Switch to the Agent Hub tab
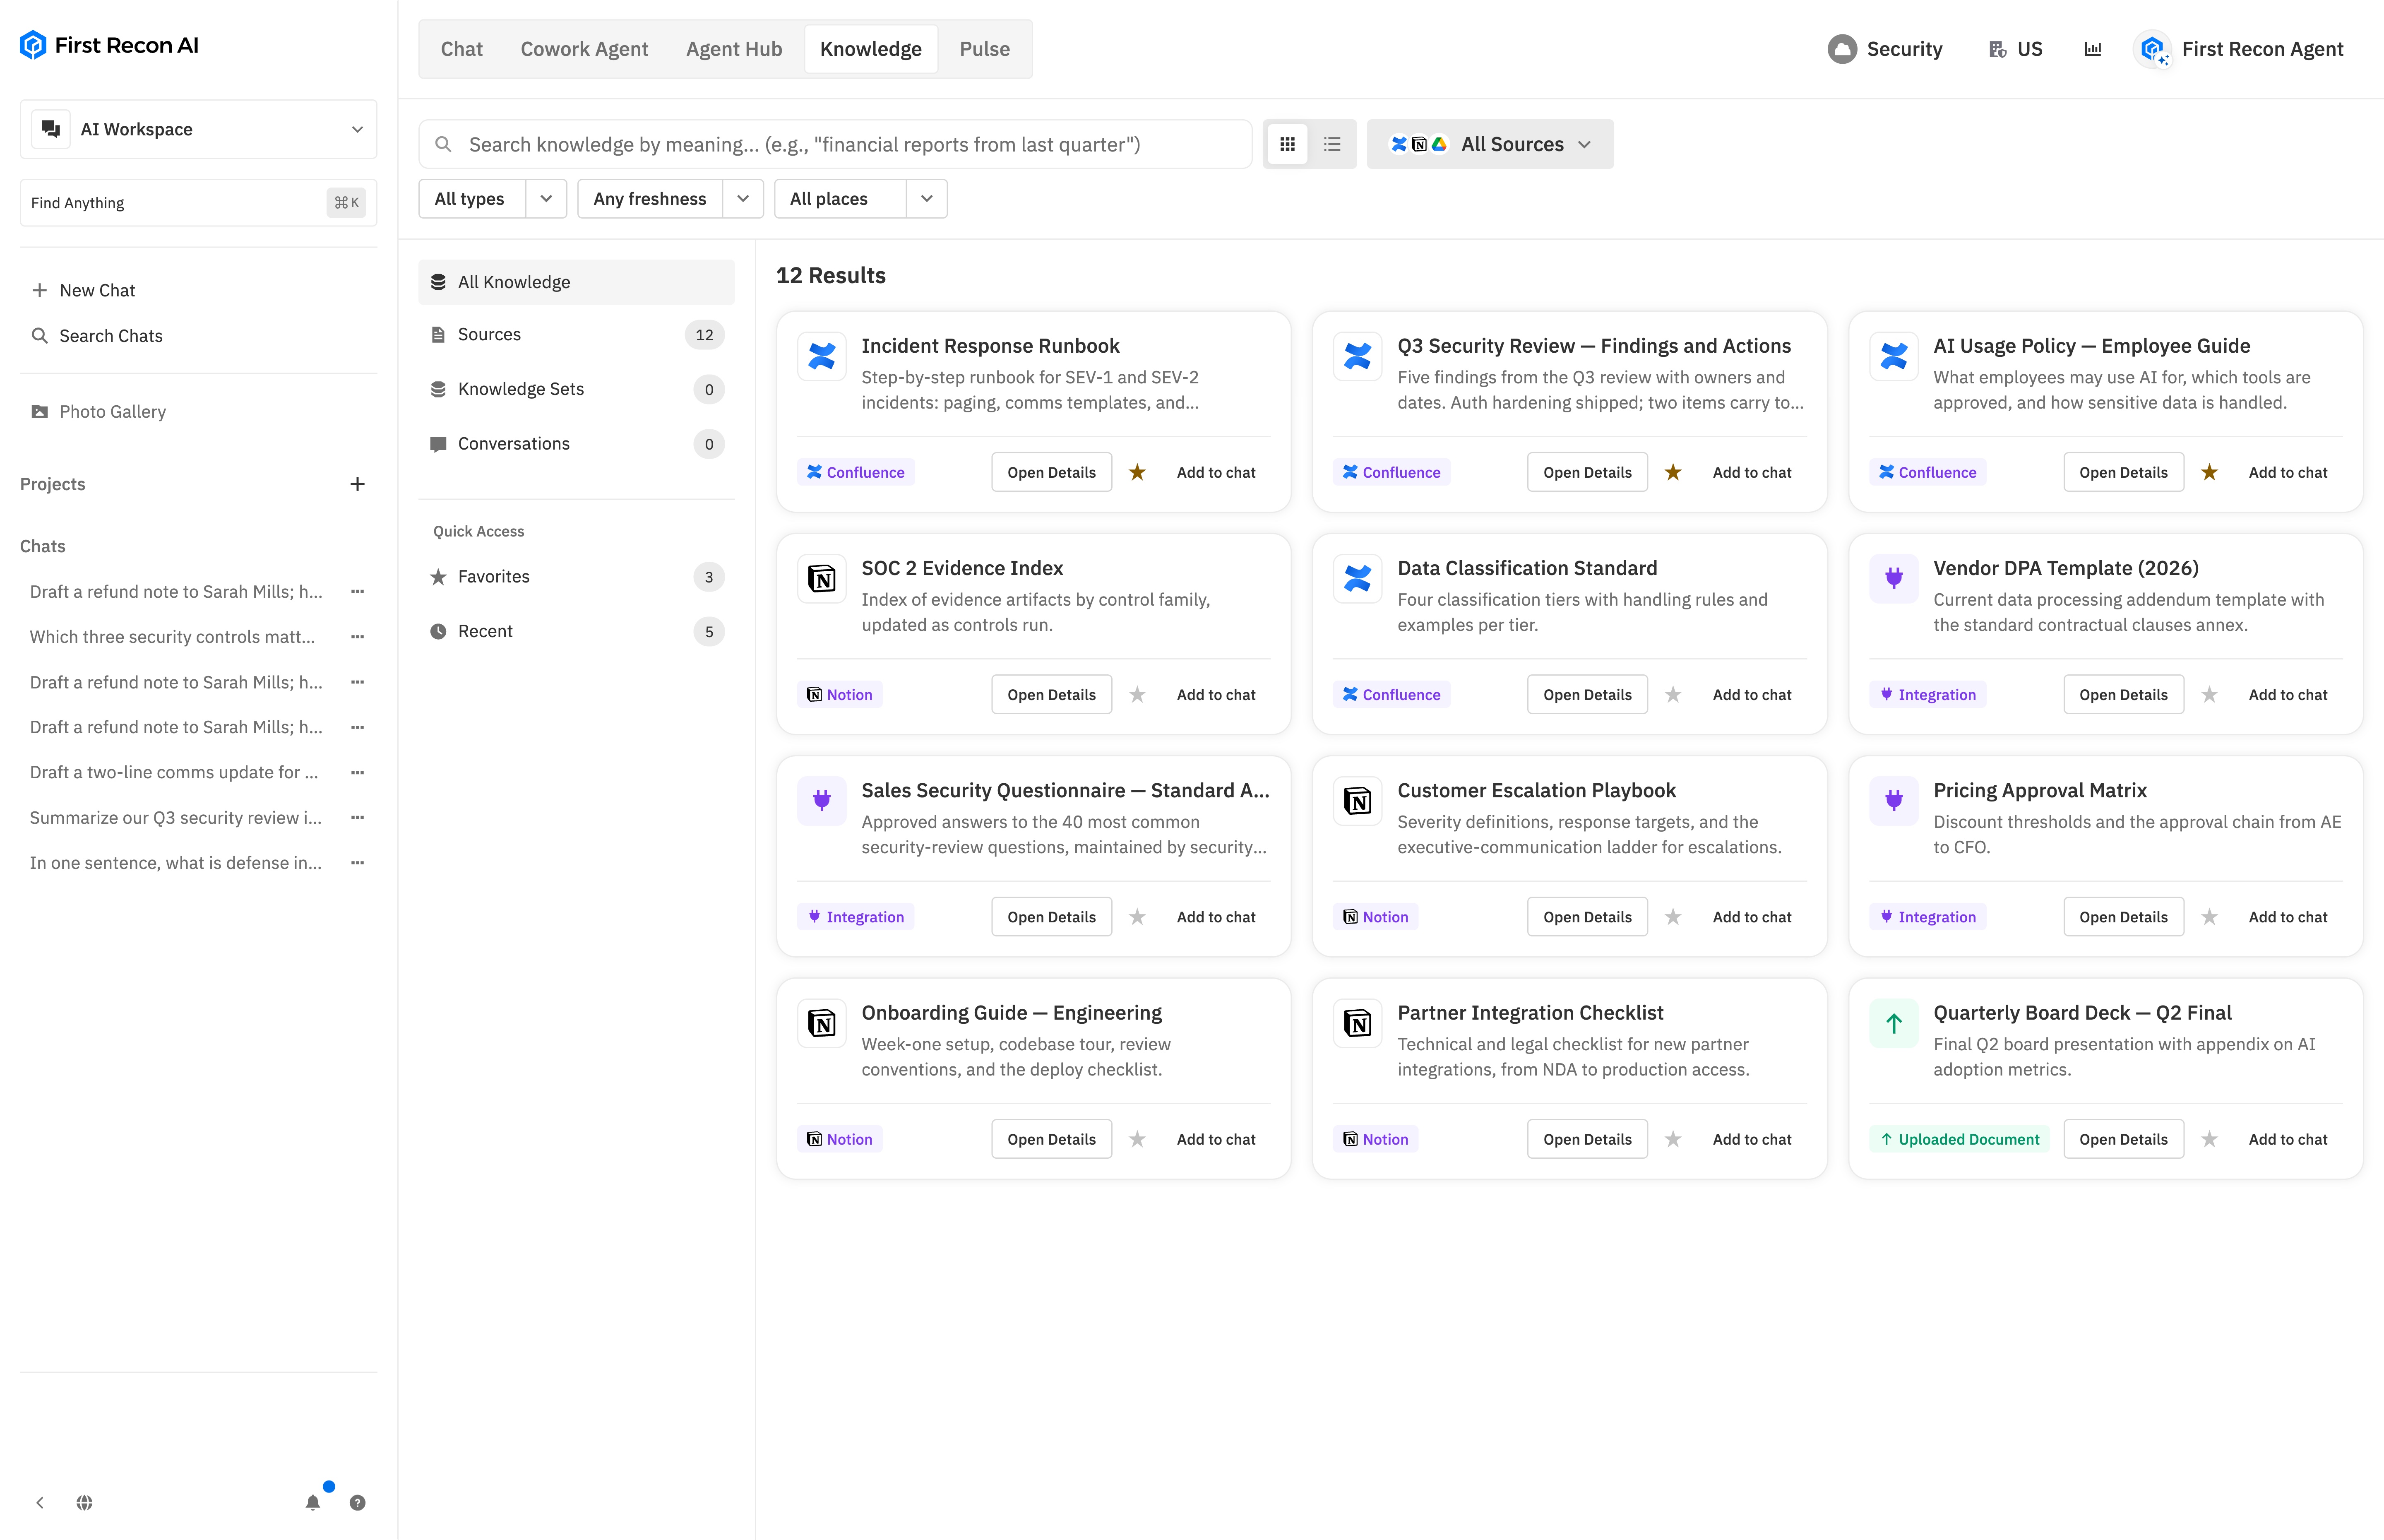 tap(734, 49)
